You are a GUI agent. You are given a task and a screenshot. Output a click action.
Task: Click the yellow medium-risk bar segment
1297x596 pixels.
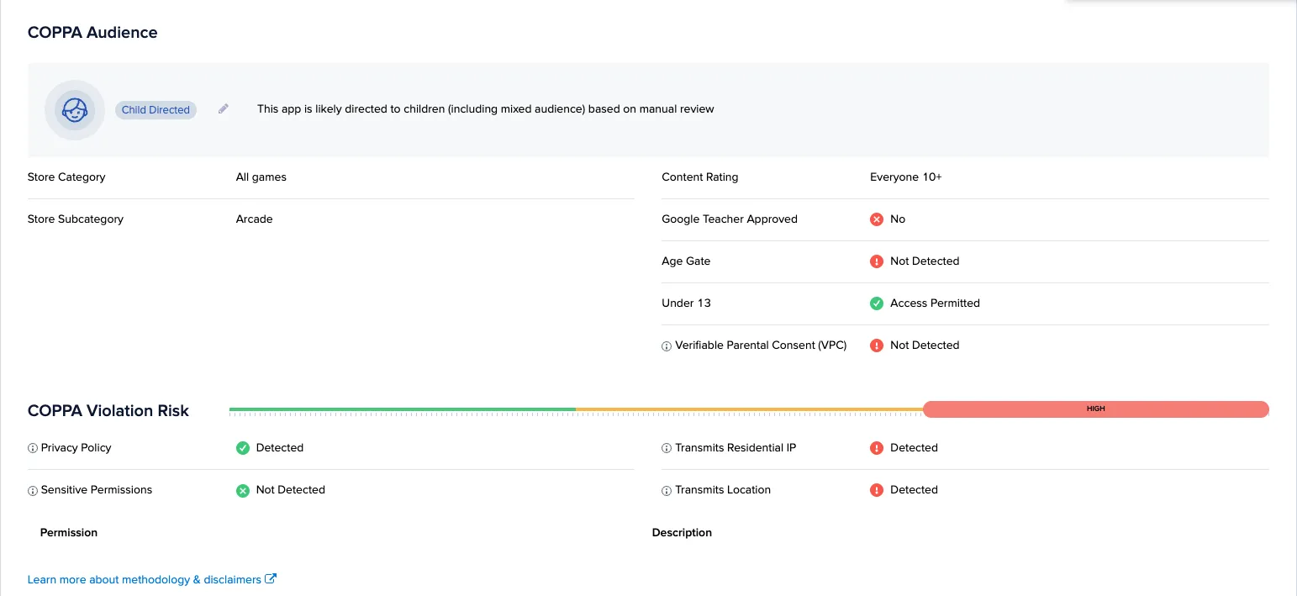click(x=749, y=409)
